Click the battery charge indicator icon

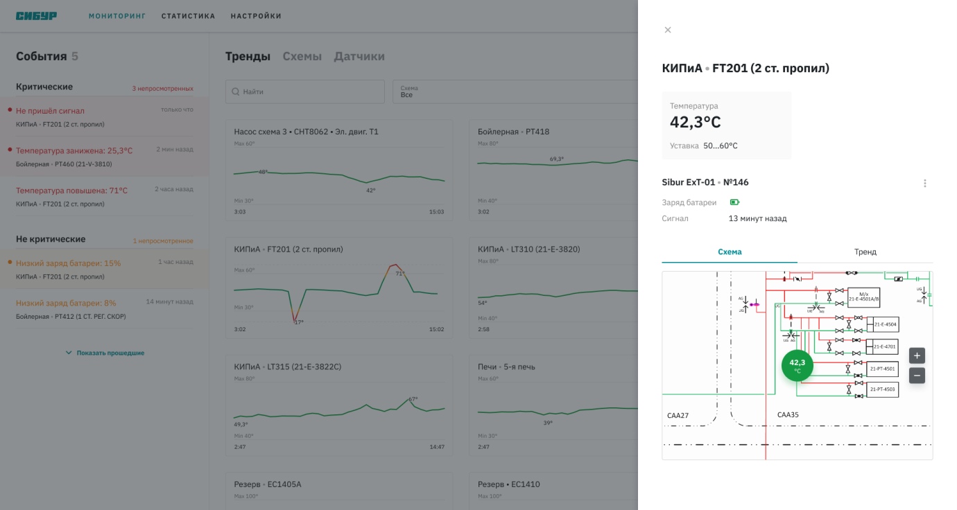click(734, 202)
